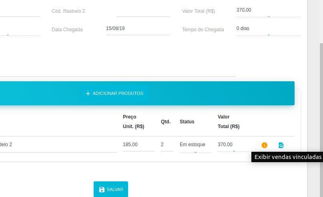
Task: Edit the unit price field showing 185,00
Action: point(138,145)
